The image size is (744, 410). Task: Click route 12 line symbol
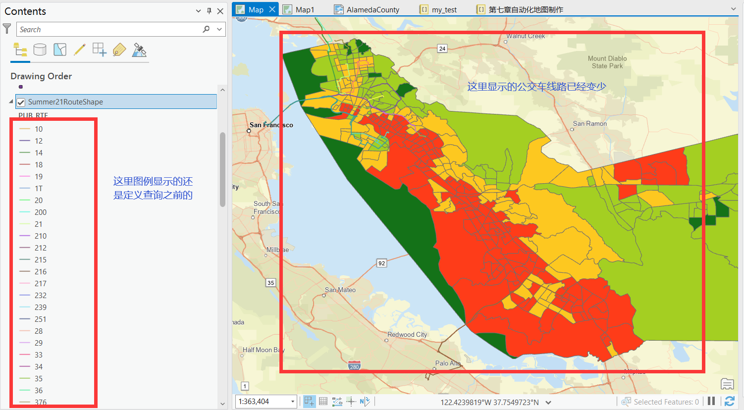click(x=25, y=141)
